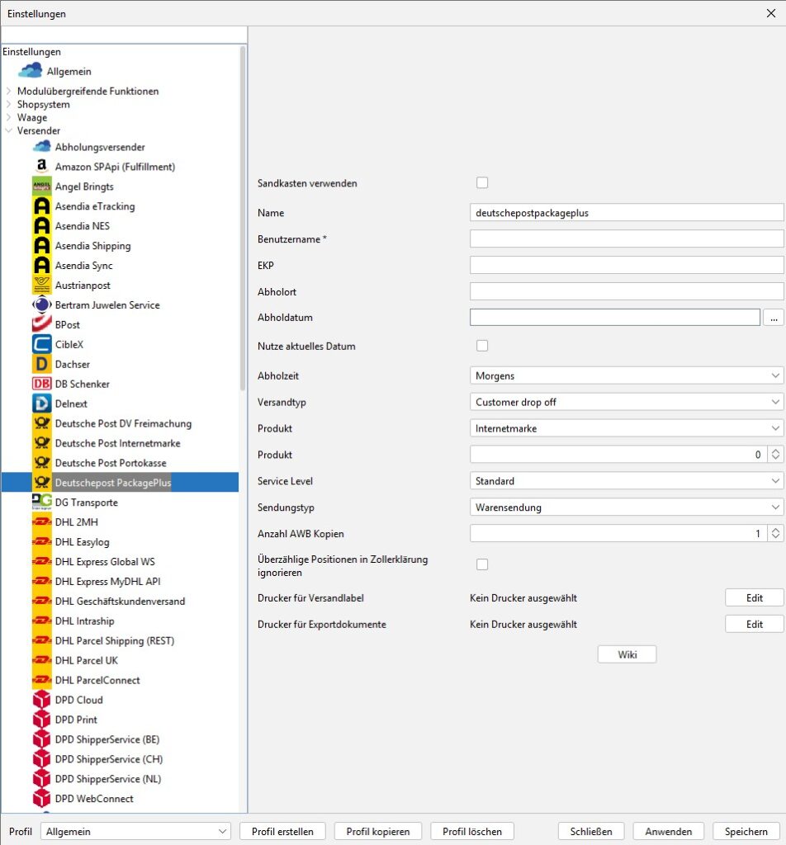Click the Amazon SPApi (Fulfillment) icon
This screenshot has height=845, width=786.
tap(42, 167)
